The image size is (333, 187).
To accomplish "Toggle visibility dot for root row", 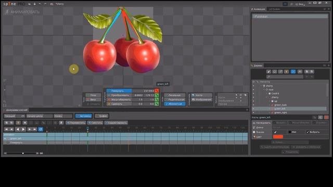I will (x=253, y=90).
